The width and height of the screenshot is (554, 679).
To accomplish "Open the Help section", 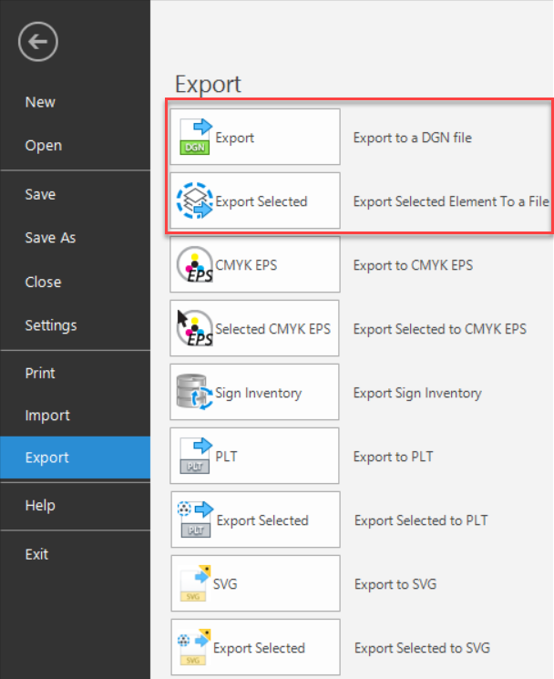I will click(40, 506).
